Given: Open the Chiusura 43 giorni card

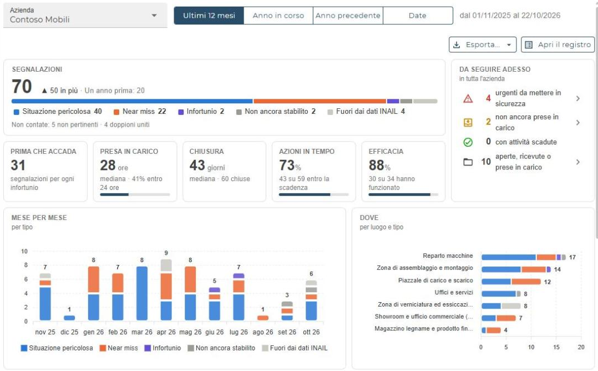Looking at the screenshot, I should pyautogui.click(x=224, y=172).
